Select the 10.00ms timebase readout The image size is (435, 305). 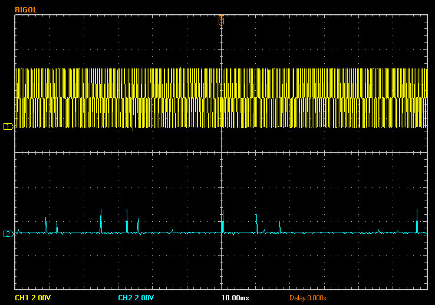click(235, 297)
